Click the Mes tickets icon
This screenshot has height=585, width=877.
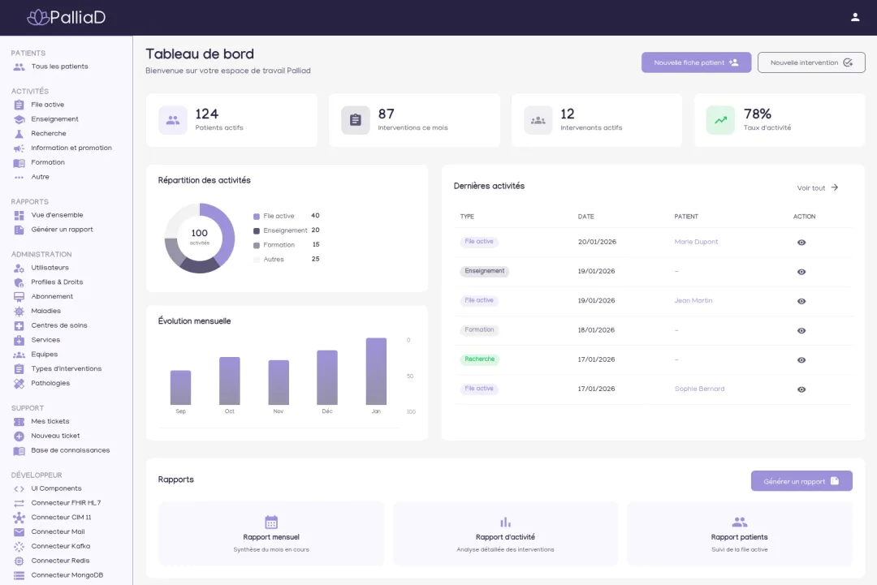tap(19, 421)
